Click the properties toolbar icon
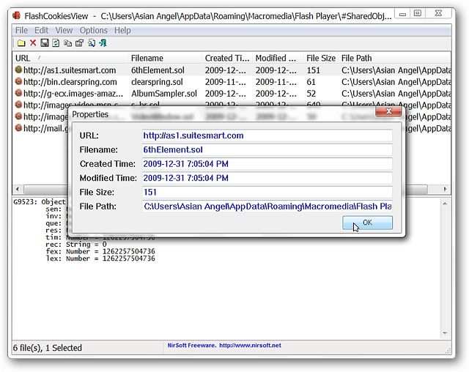This screenshot has width=469, height=372. coord(79,43)
